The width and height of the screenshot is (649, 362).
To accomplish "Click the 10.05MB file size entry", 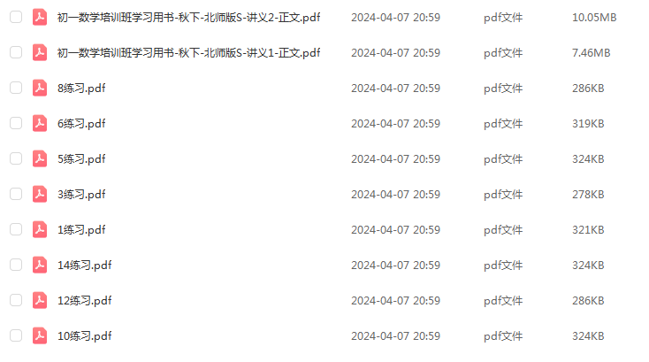I will (594, 18).
